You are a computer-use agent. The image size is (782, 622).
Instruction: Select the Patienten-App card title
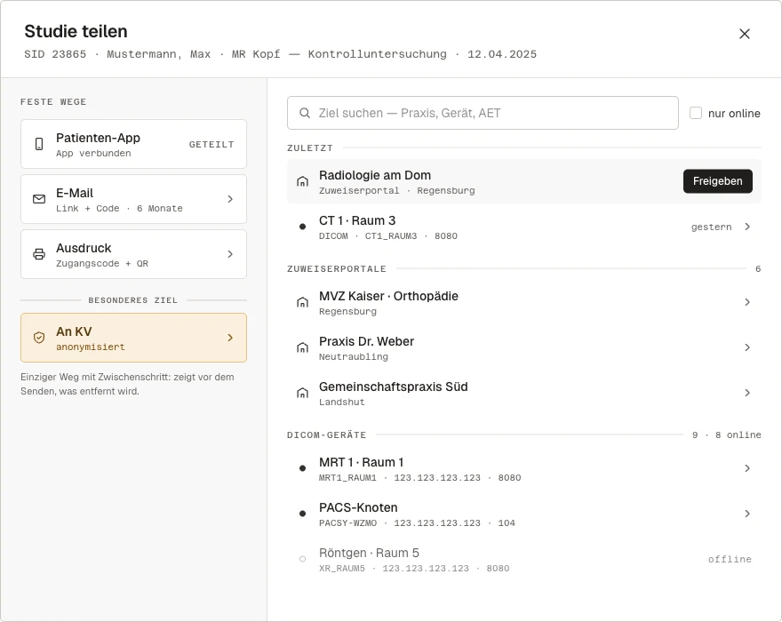[98, 138]
